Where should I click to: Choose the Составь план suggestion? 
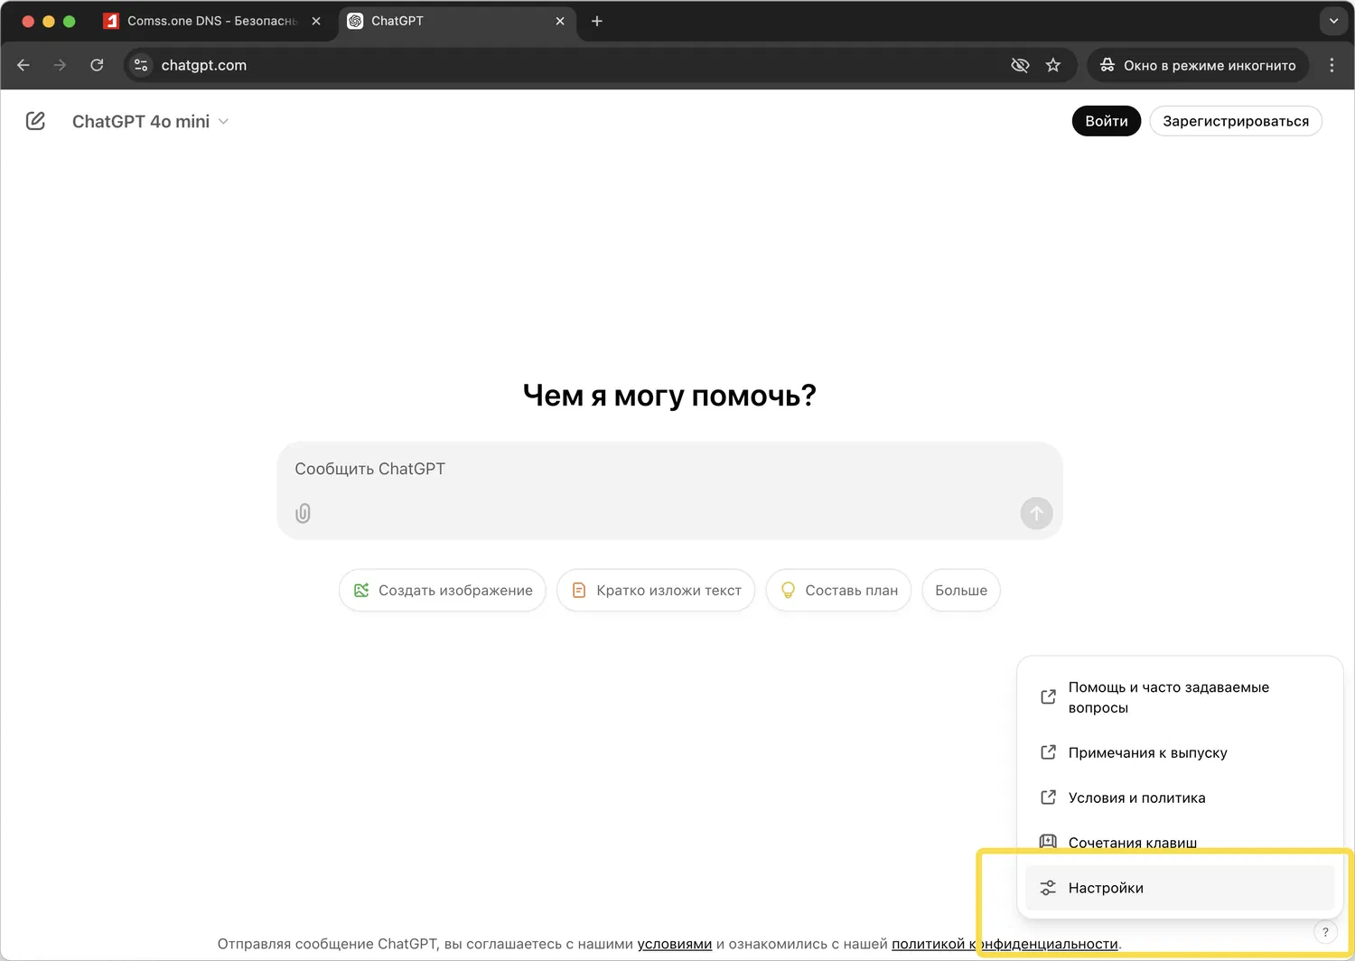pos(838,590)
